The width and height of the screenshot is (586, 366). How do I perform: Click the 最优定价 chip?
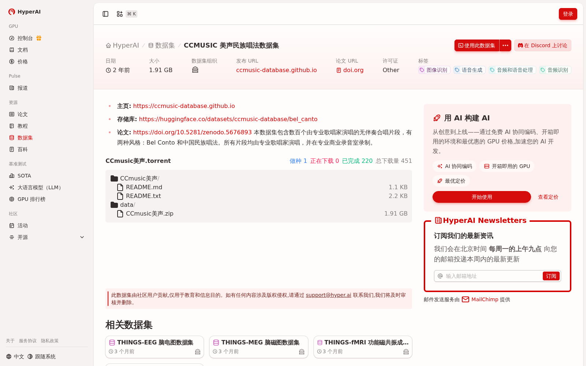click(x=451, y=181)
